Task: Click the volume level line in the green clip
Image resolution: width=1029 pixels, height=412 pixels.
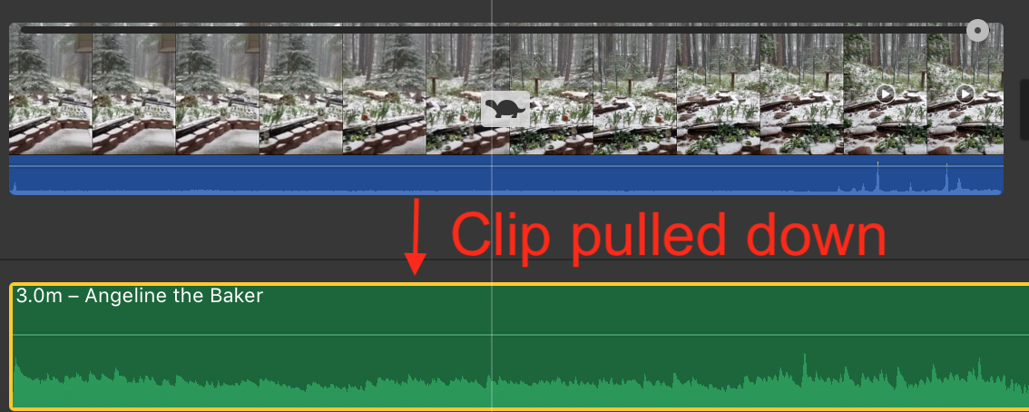Action: (519, 335)
